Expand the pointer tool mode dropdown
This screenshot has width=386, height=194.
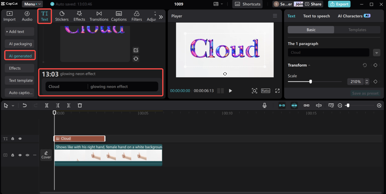point(13,106)
